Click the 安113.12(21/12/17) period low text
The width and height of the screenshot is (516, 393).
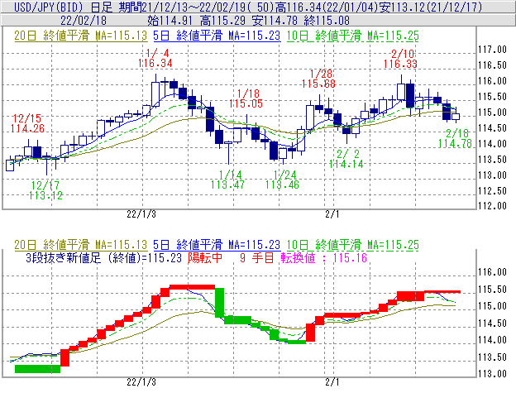pos(431,7)
